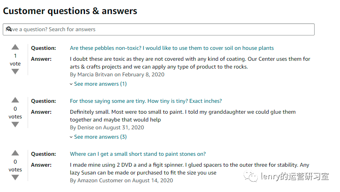
Task: Click the search magnifier icon
Action: (x=9, y=29)
